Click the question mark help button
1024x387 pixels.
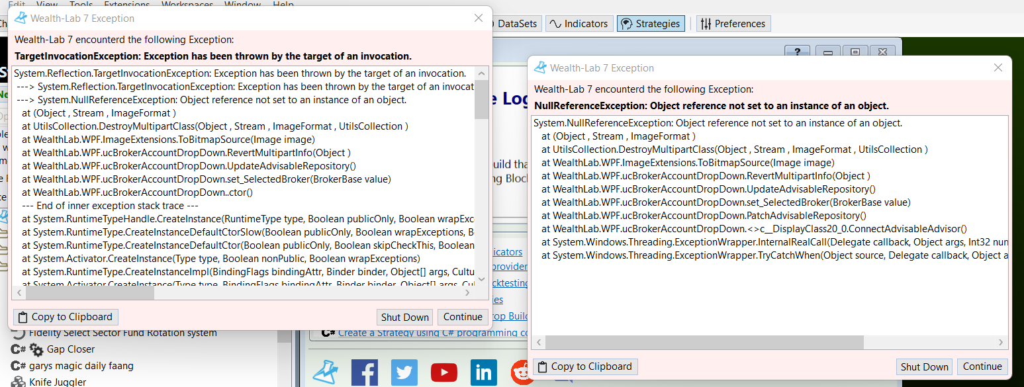click(798, 52)
